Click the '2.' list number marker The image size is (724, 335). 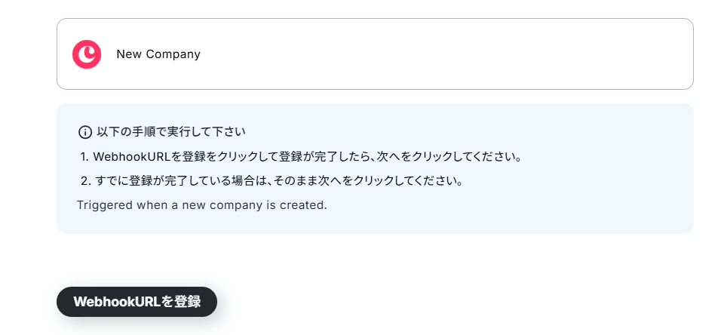click(85, 180)
